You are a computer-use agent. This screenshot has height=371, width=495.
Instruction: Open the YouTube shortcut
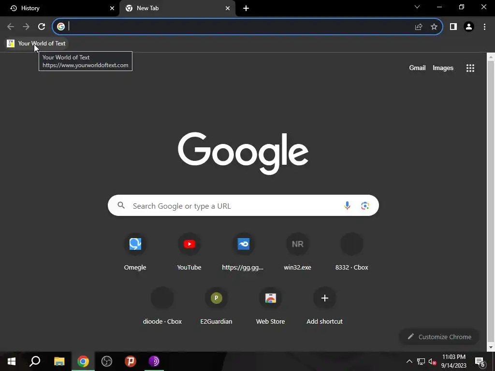coord(189,252)
